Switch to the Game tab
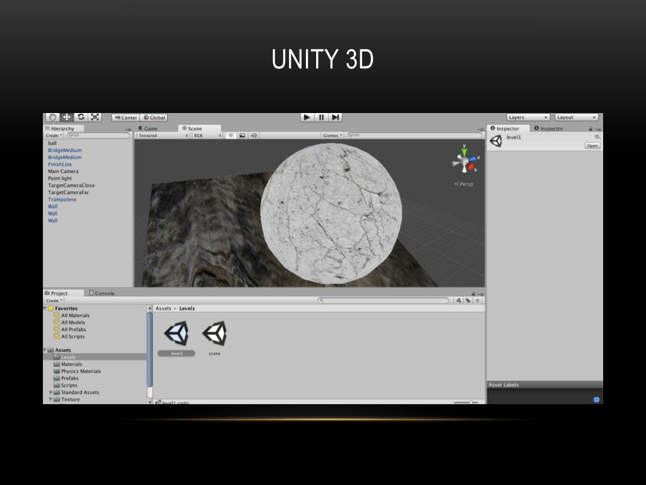The height and width of the screenshot is (485, 646). pyautogui.click(x=148, y=129)
